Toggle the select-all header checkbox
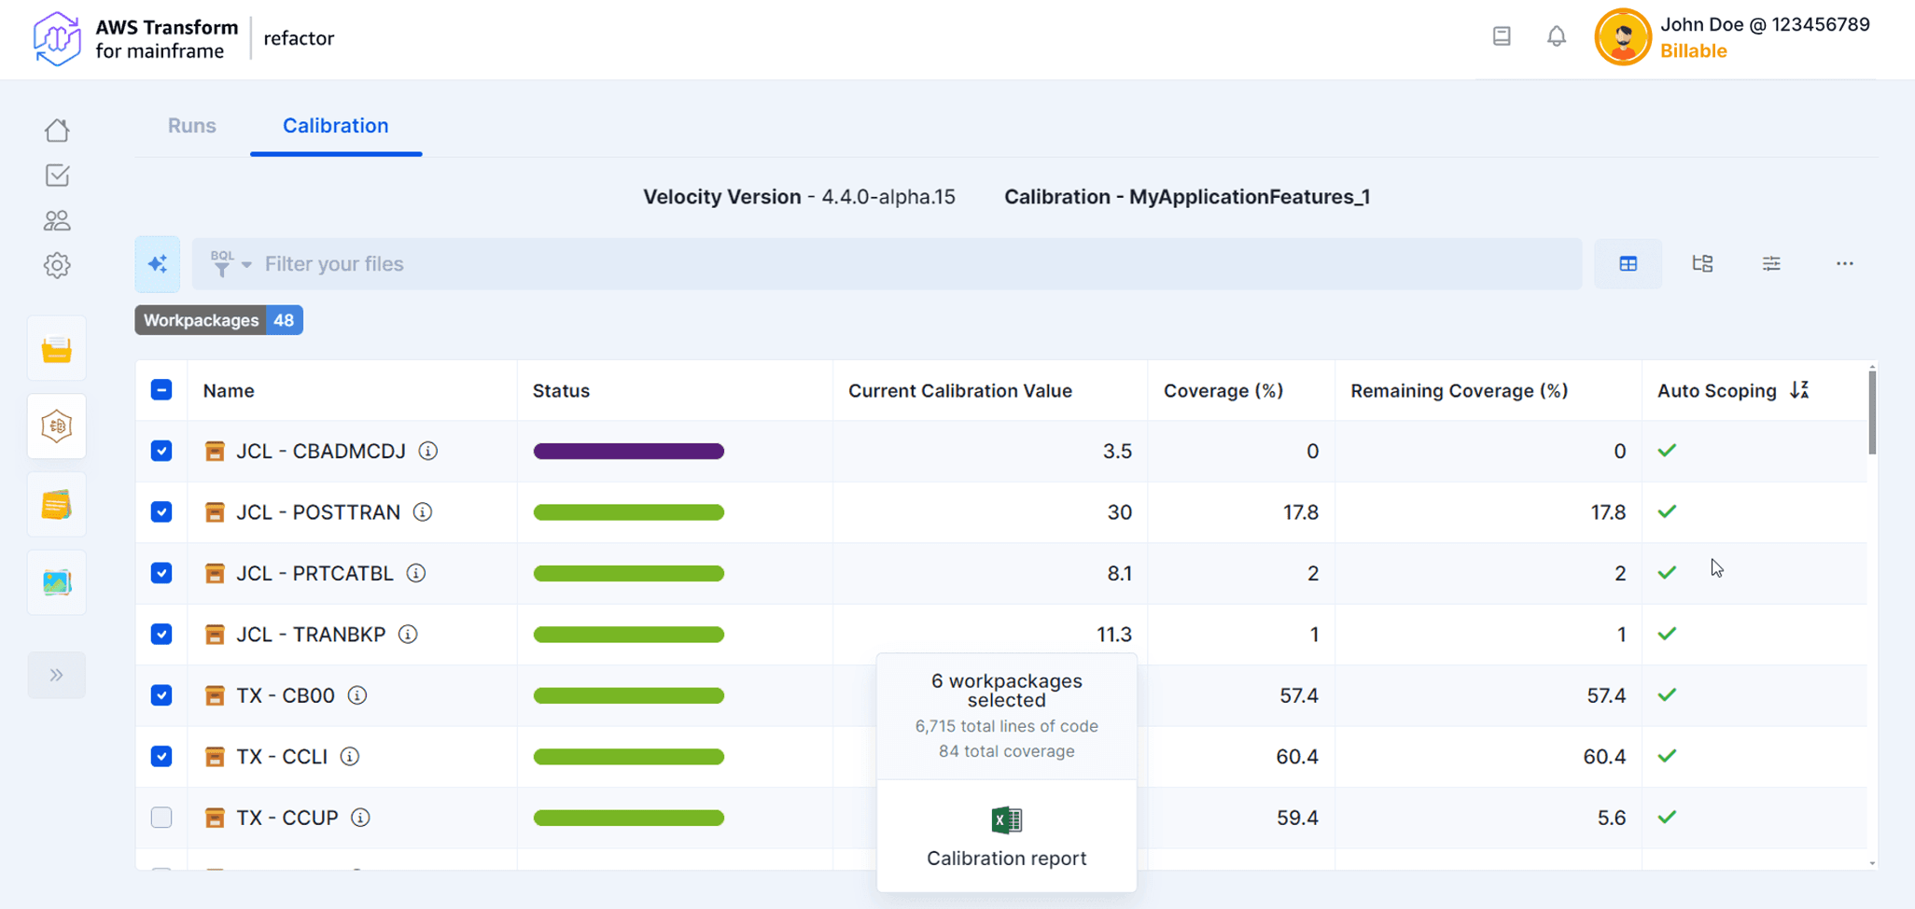1915x909 pixels. [161, 390]
